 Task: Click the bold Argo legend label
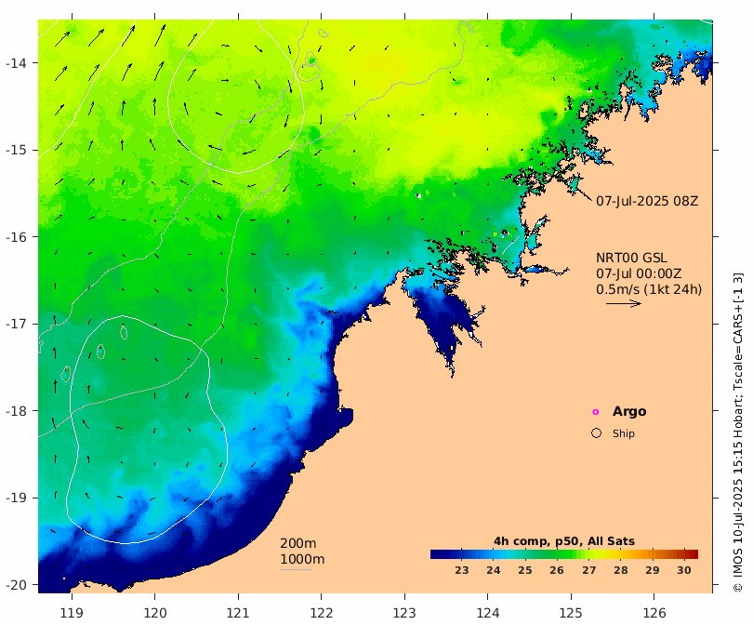click(629, 411)
